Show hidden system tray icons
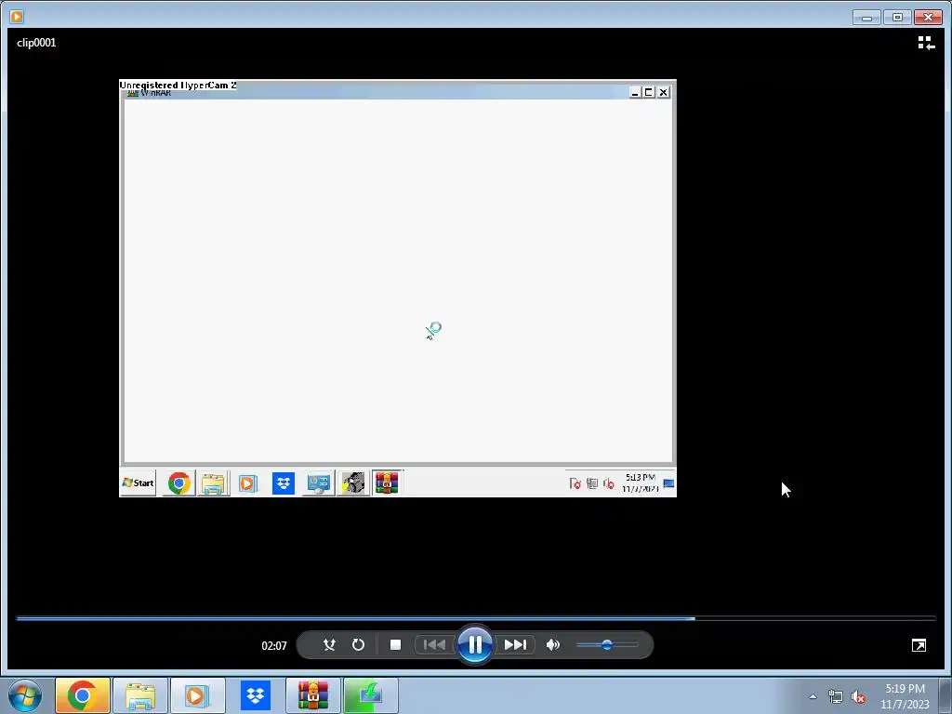 pos(813,696)
